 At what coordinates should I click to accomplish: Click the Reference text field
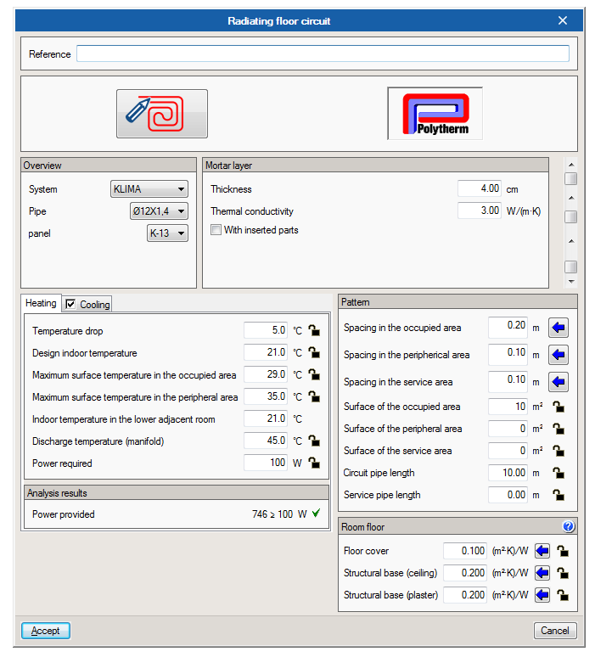tap(323, 54)
